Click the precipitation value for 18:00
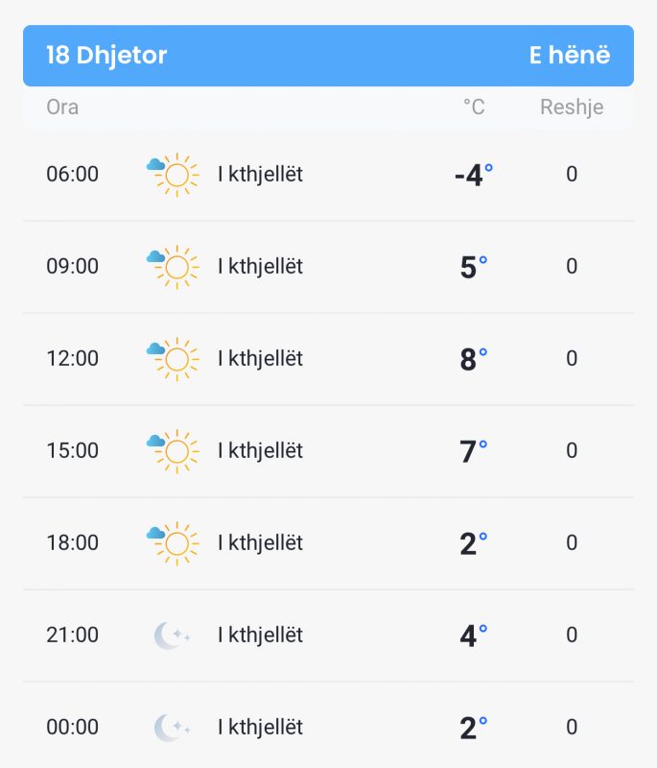657x768 pixels. [x=572, y=542]
